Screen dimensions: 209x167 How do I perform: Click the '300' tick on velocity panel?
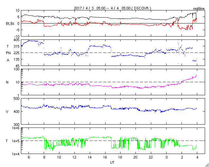tap(17, 125)
